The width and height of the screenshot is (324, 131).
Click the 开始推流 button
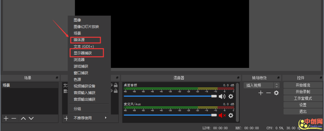click(x=303, y=85)
